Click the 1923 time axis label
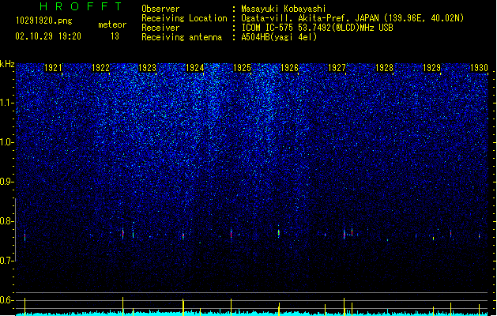497x316 pixels. (x=148, y=68)
